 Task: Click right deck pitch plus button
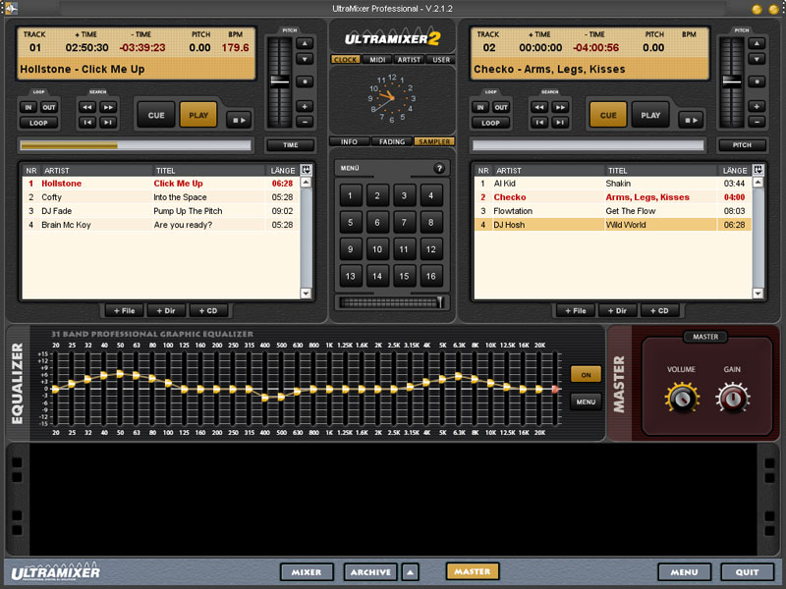pyautogui.click(x=757, y=106)
